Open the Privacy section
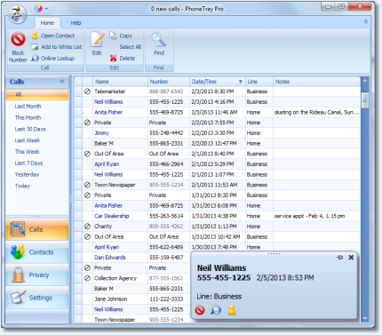This screenshot has width=382, height=335. (37, 275)
